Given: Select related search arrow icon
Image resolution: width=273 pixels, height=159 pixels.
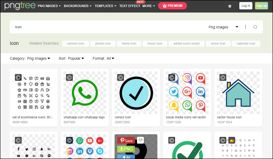Looking at the screenshot, I should pyautogui.click(x=218, y=44).
